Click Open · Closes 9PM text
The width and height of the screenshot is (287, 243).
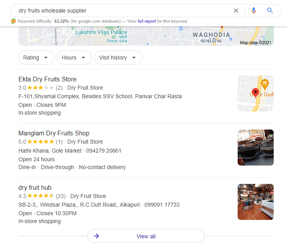click(42, 105)
